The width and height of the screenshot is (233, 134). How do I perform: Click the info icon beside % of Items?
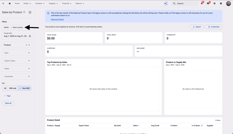point(202,126)
